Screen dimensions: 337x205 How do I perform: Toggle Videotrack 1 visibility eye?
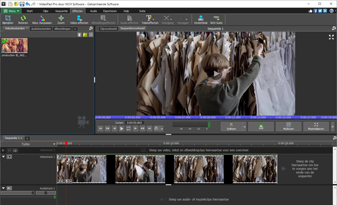point(9,157)
